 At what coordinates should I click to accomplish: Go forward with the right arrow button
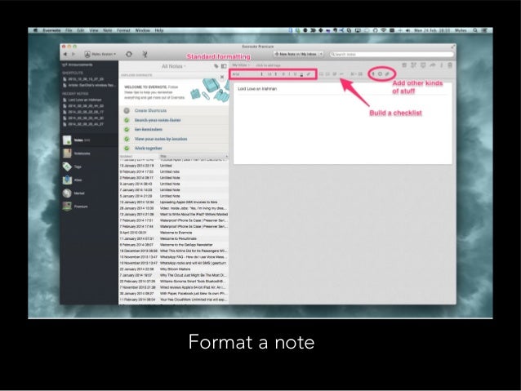click(x=73, y=54)
